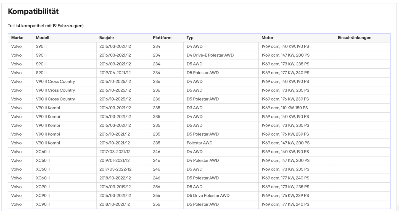
Task: Click the Marke column header
Action: pos(17,38)
